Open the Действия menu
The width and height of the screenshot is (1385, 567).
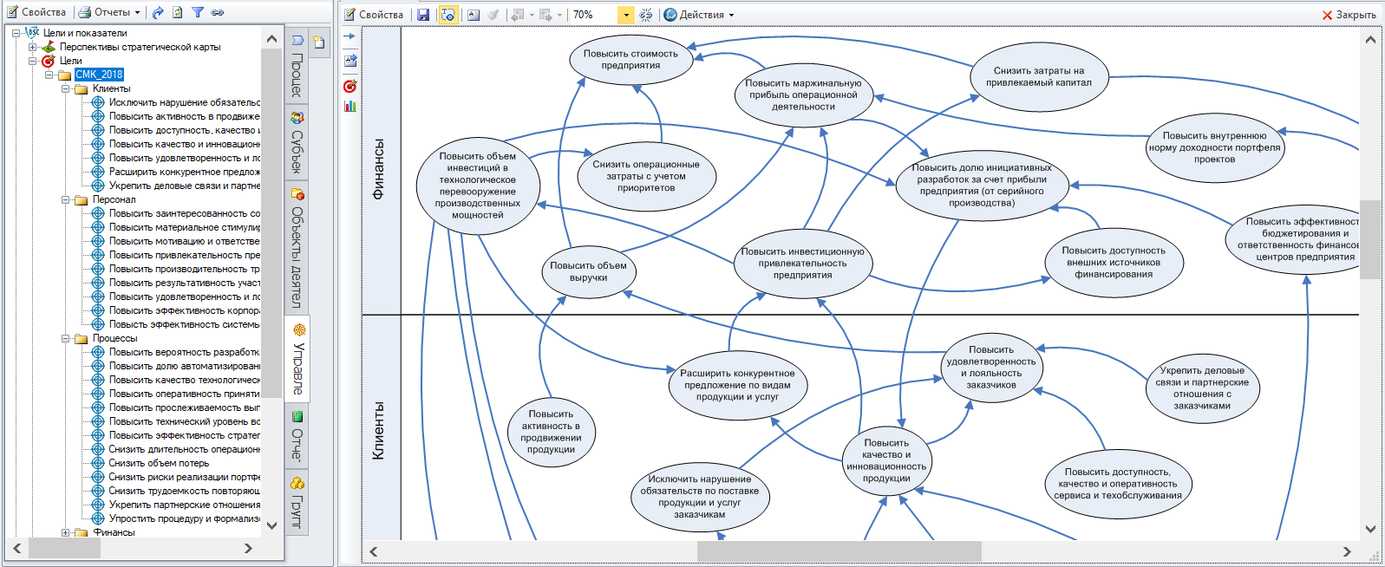[699, 15]
